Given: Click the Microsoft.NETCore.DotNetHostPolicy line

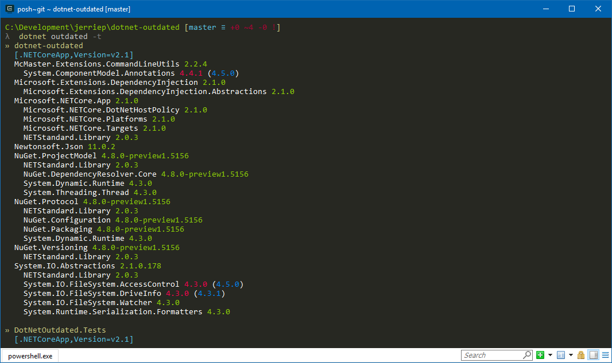Looking at the screenshot, I should pos(115,110).
